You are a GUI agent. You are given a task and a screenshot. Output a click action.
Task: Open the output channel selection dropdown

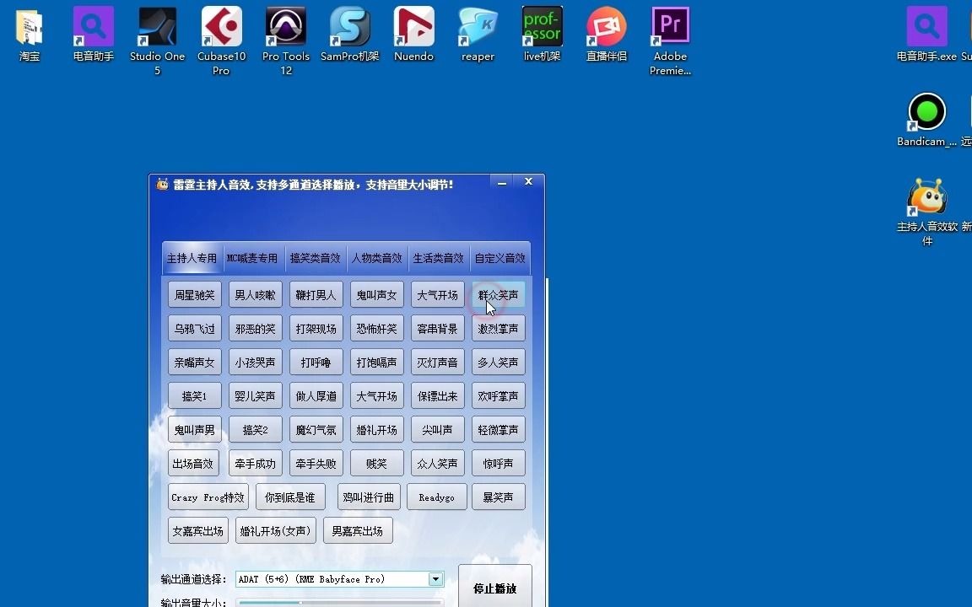point(435,579)
